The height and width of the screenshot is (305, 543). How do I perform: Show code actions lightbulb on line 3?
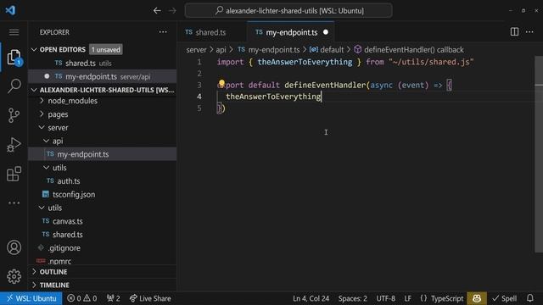[x=221, y=83]
